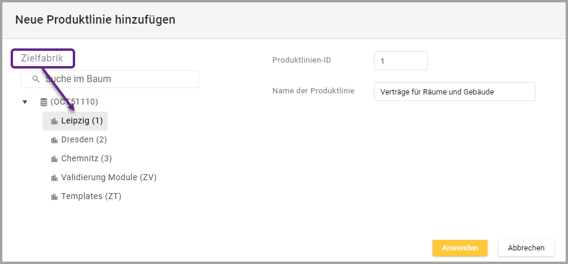Select Leipzig (1) as target factory
This screenshot has height=264, width=568.
[x=82, y=121]
